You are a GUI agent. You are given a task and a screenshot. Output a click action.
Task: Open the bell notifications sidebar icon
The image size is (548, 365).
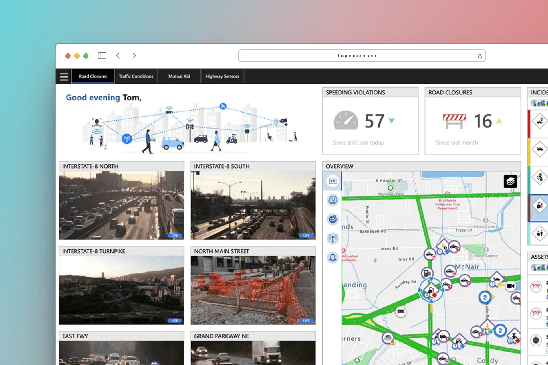click(x=333, y=258)
